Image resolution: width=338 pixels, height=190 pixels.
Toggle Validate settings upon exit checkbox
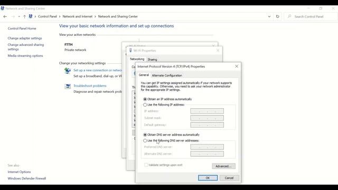click(x=146, y=165)
